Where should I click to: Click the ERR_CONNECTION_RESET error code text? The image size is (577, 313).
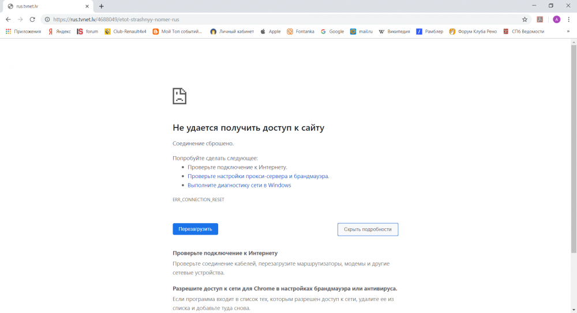click(198, 199)
